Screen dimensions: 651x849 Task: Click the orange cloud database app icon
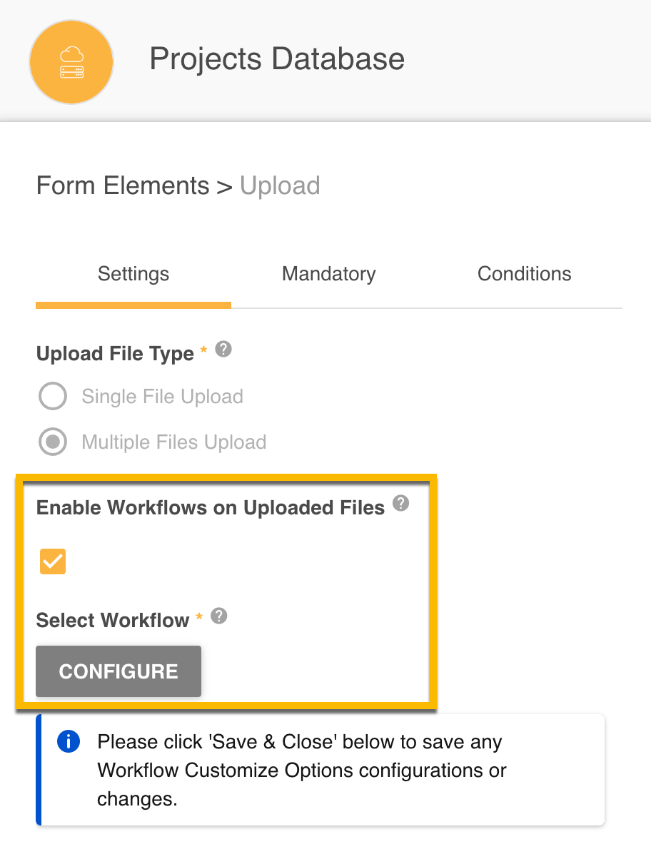tap(71, 62)
